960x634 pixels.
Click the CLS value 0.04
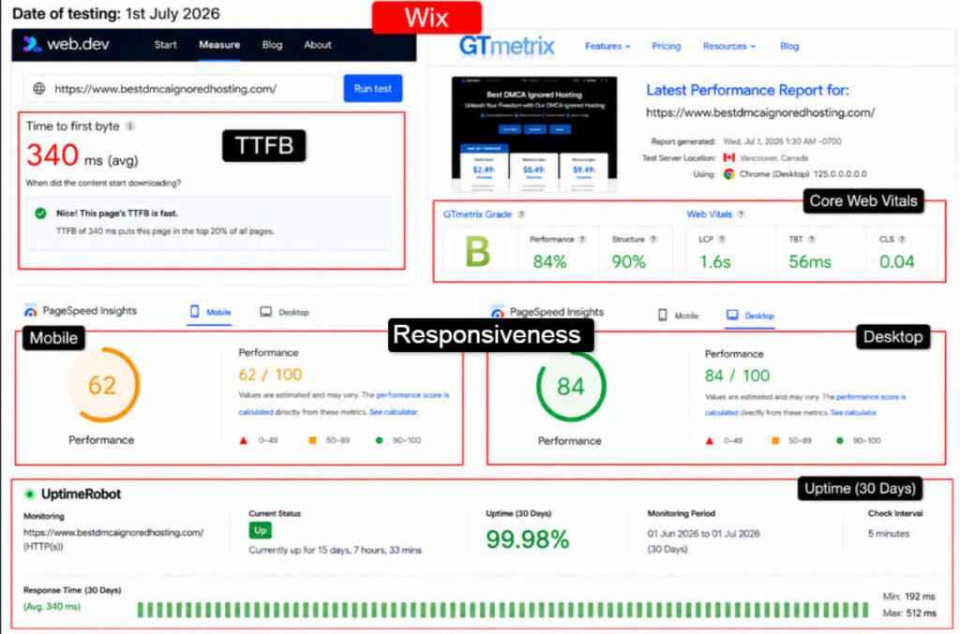coord(896,262)
